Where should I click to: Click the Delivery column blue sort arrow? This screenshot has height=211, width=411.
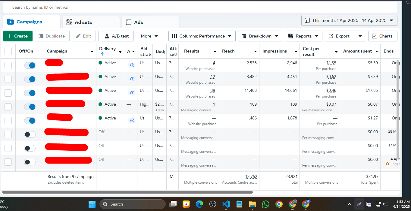[x=103, y=54]
